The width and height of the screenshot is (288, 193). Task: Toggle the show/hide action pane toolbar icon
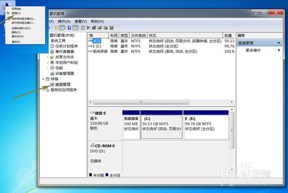pos(75,28)
